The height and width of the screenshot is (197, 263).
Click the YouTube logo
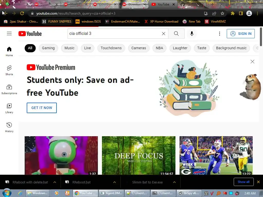[x=30, y=34]
